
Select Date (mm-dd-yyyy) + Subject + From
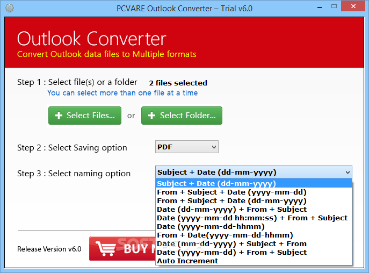(254, 244)
